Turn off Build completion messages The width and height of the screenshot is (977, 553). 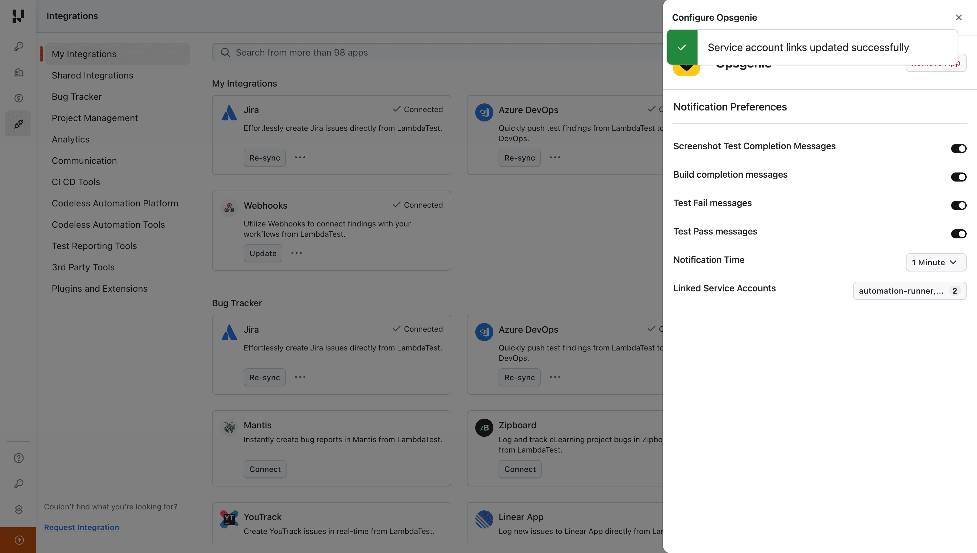pos(958,177)
